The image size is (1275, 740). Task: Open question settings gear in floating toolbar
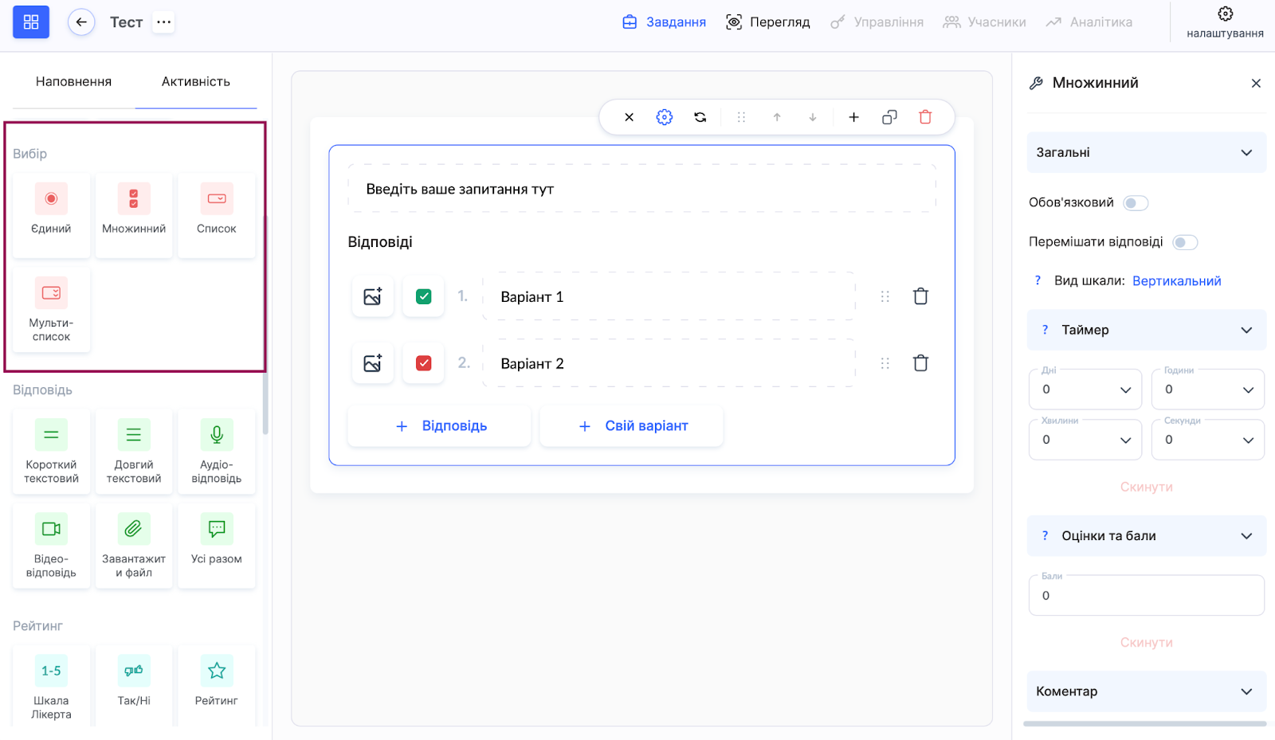point(664,117)
